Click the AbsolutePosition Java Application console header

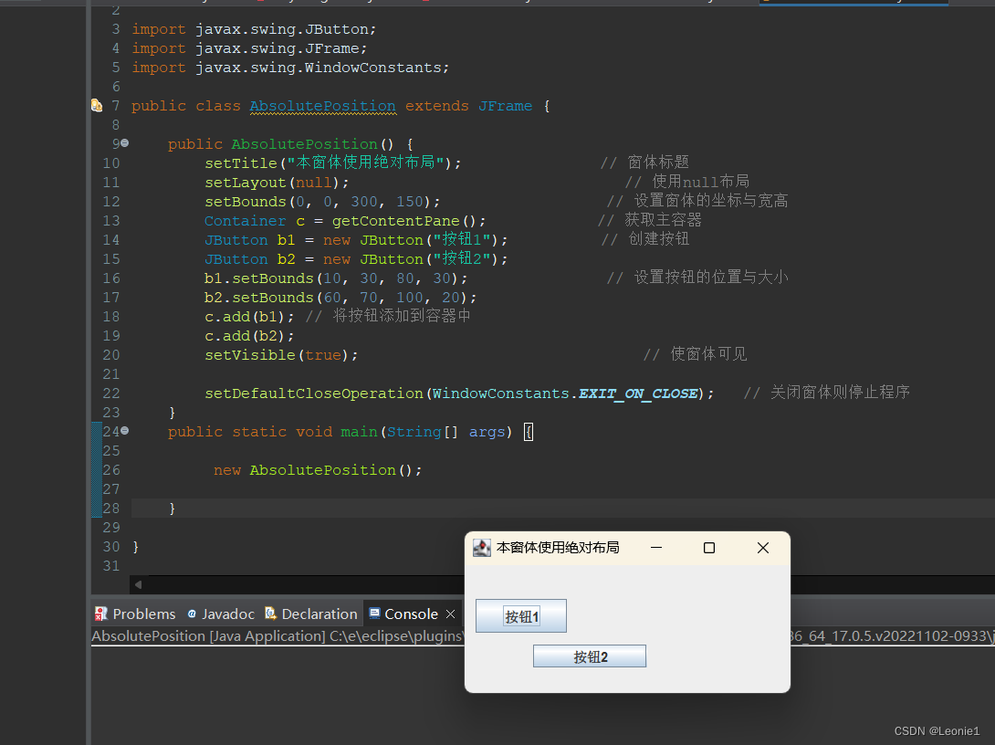pyautogui.click(x=228, y=635)
